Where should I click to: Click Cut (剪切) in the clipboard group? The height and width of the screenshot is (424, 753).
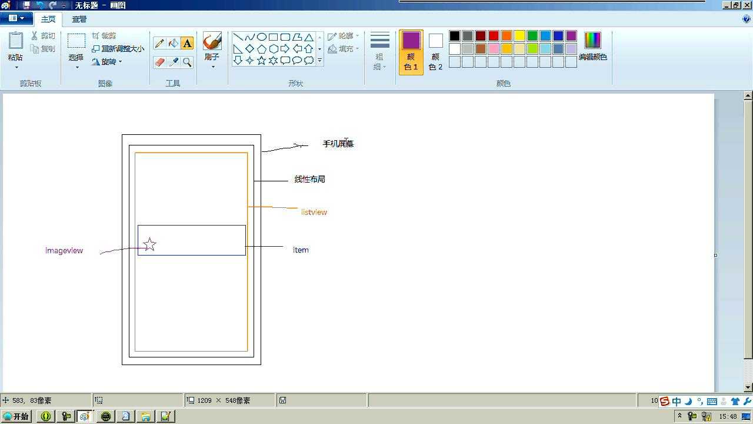44,36
